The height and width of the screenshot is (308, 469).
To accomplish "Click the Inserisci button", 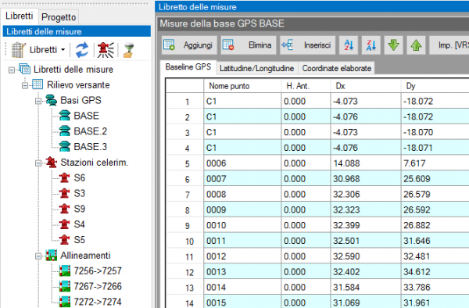I will [x=307, y=45].
